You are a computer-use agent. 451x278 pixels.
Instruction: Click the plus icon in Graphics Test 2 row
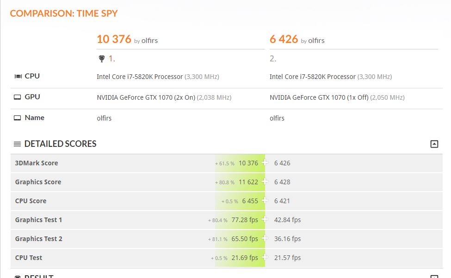tap(265, 238)
